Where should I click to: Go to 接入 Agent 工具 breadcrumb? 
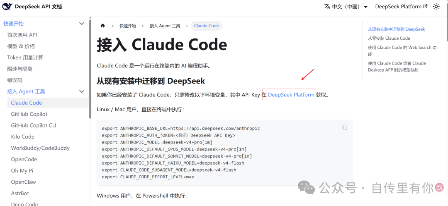coord(165,26)
